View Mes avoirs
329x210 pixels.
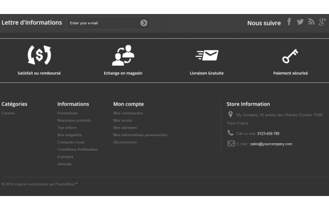pos(123,120)
